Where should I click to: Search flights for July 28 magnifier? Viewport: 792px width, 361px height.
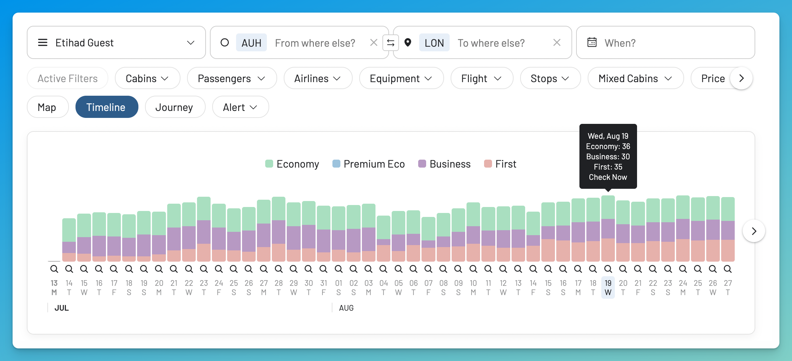click(x=278, y=269)
